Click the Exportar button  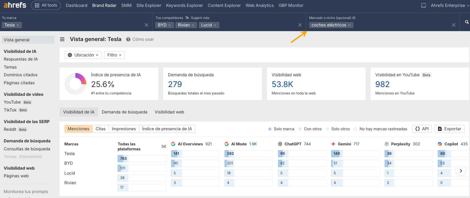(449, 129)
